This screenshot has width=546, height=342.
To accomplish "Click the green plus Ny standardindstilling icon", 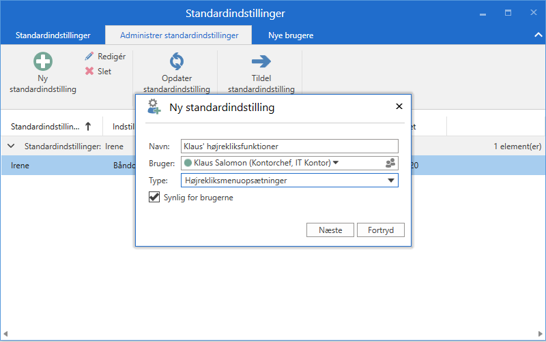I will [x=43, y=62].
